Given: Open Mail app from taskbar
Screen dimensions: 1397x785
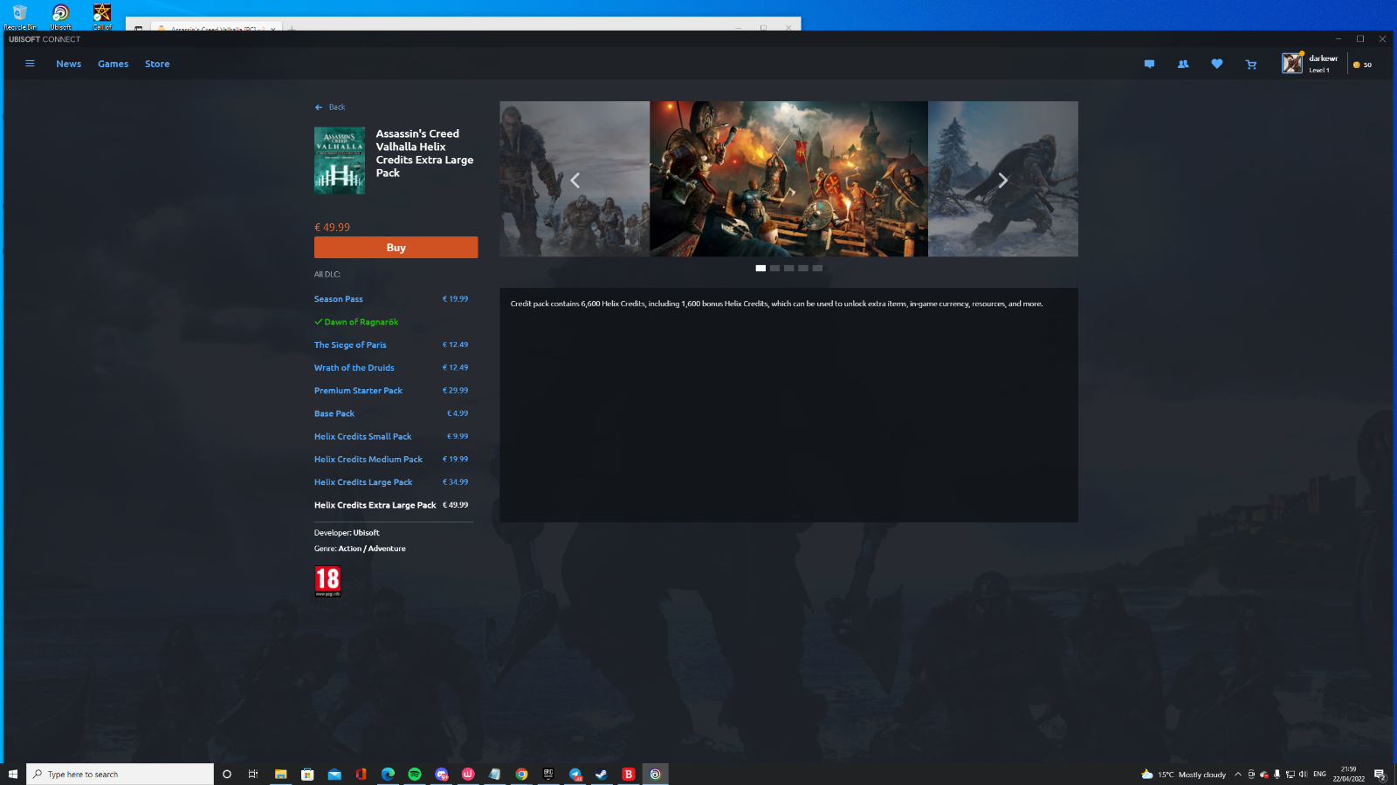Looking at the screenshot, I should (x=334, y=774).
